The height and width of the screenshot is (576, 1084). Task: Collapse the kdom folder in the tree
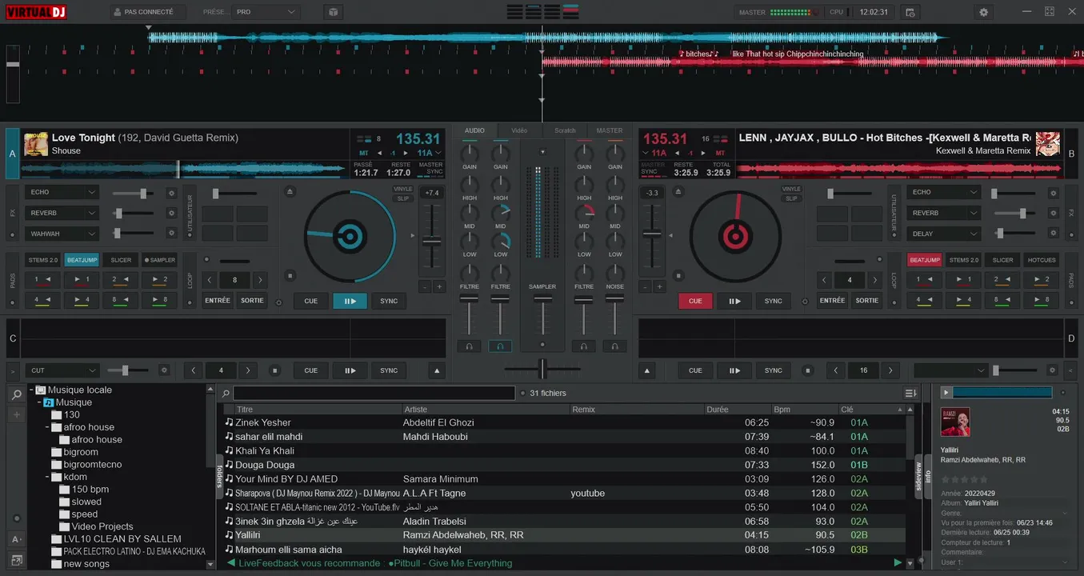tap(48, 477)
